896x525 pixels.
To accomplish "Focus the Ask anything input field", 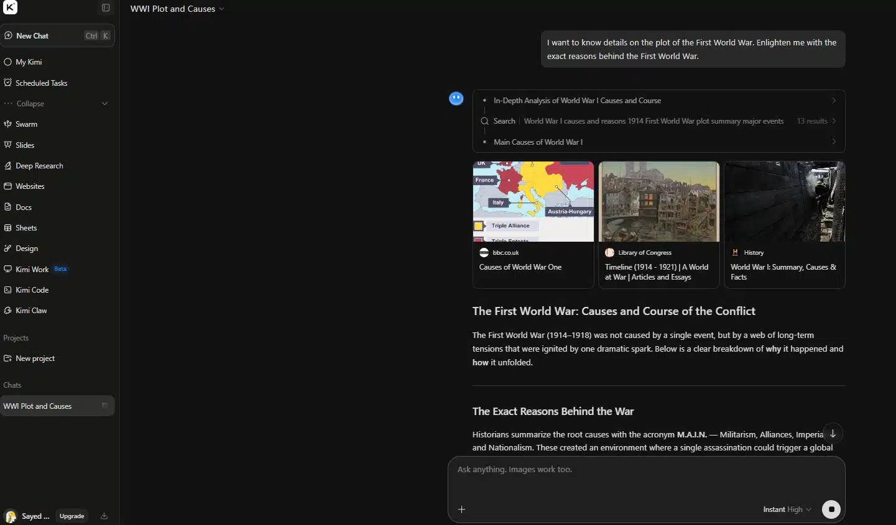I will click(x=647, y=470).
